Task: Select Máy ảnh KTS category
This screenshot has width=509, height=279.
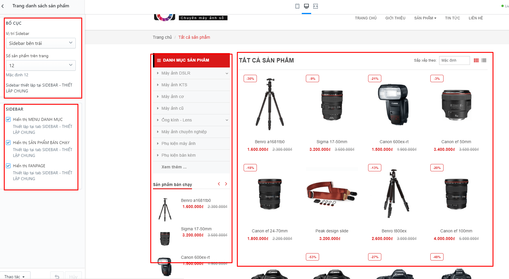Action: tap(174, 85)
